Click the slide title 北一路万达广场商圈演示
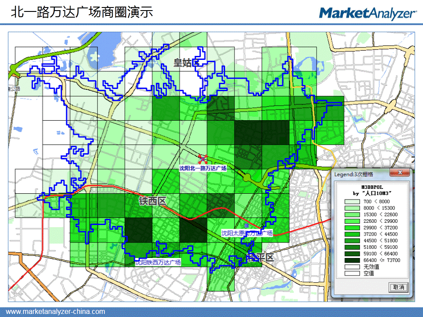 [82, 12]
